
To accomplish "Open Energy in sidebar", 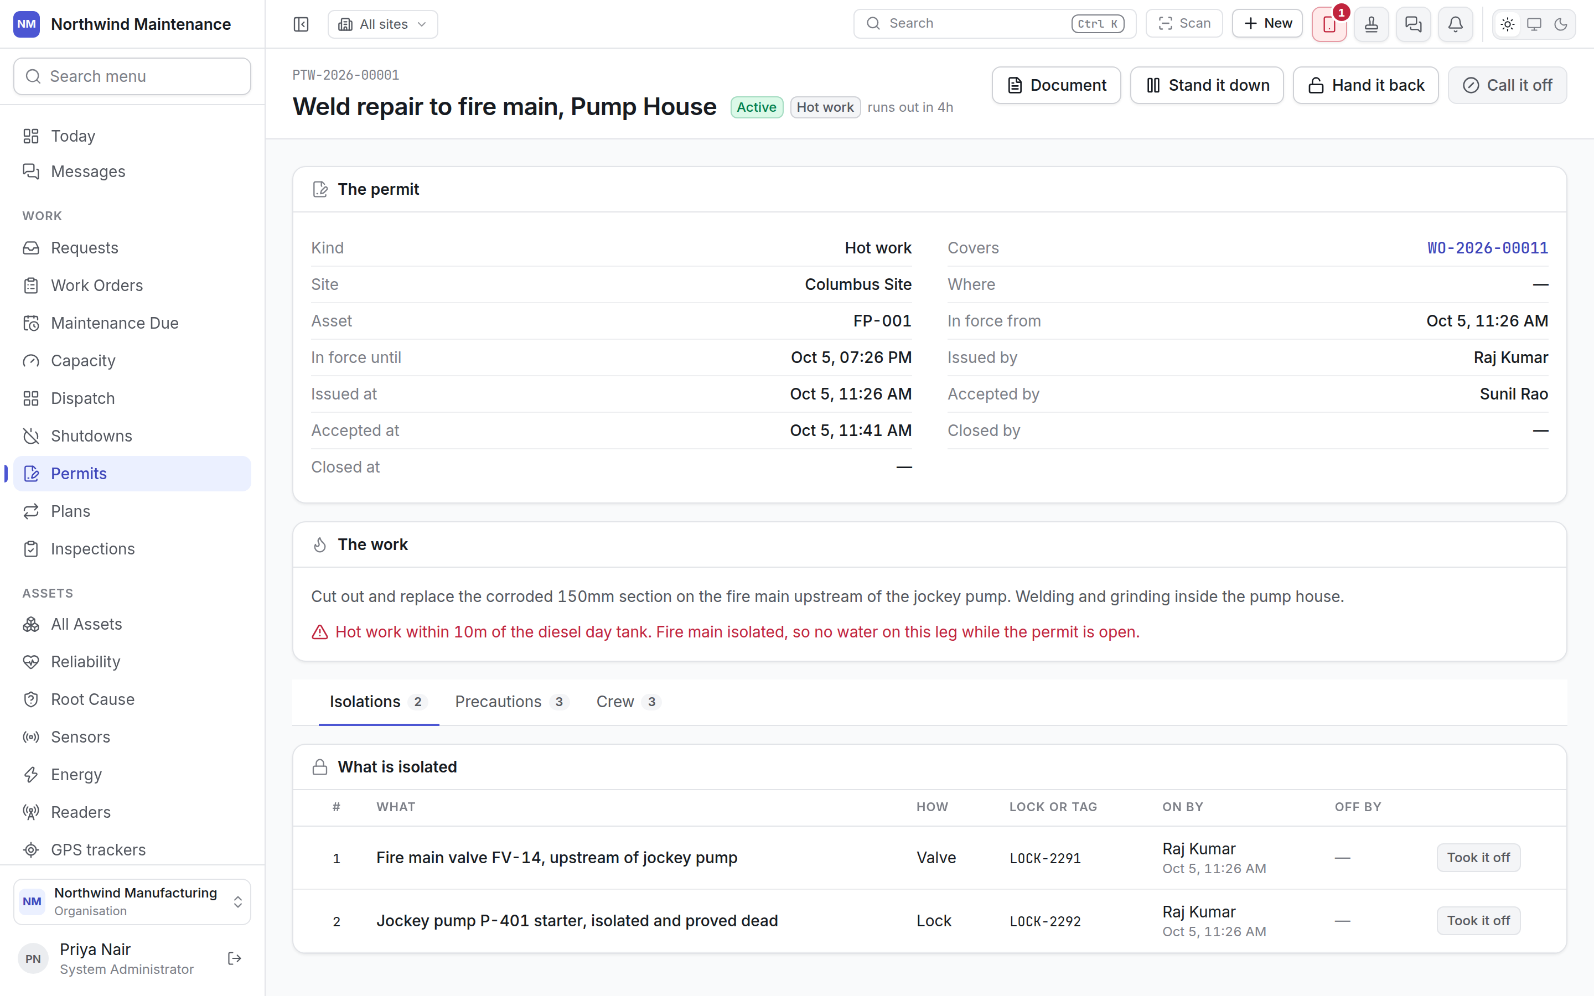I will [132, 774].
